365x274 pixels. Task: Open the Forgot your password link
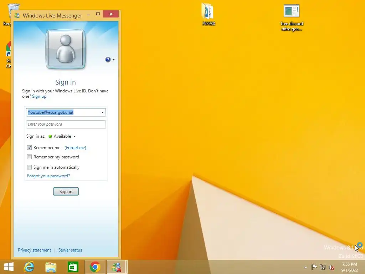pyautogui.click(x=48, y=176)
